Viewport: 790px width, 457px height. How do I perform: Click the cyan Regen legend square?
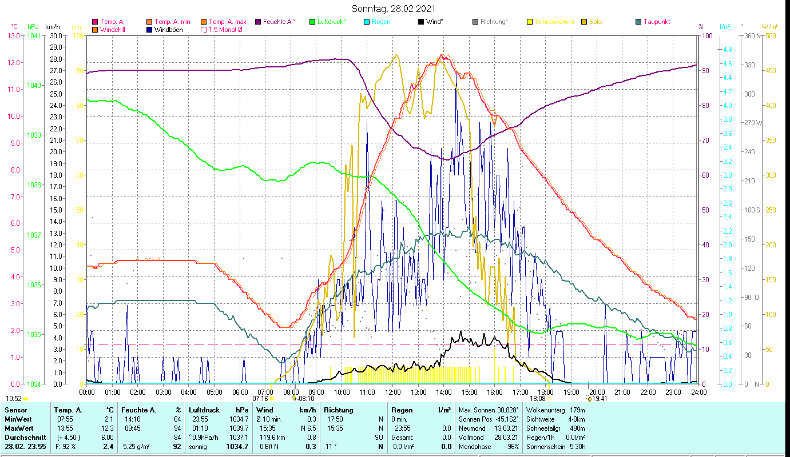(x=367, y=22)
